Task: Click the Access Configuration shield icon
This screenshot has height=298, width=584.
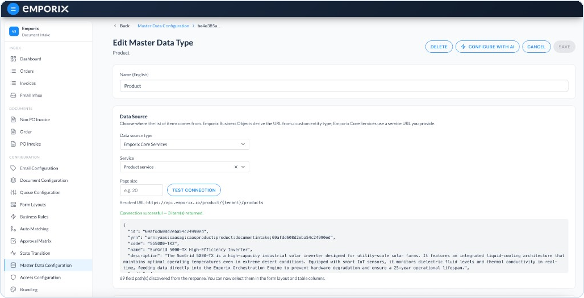Action: click(x=13, y=278)
